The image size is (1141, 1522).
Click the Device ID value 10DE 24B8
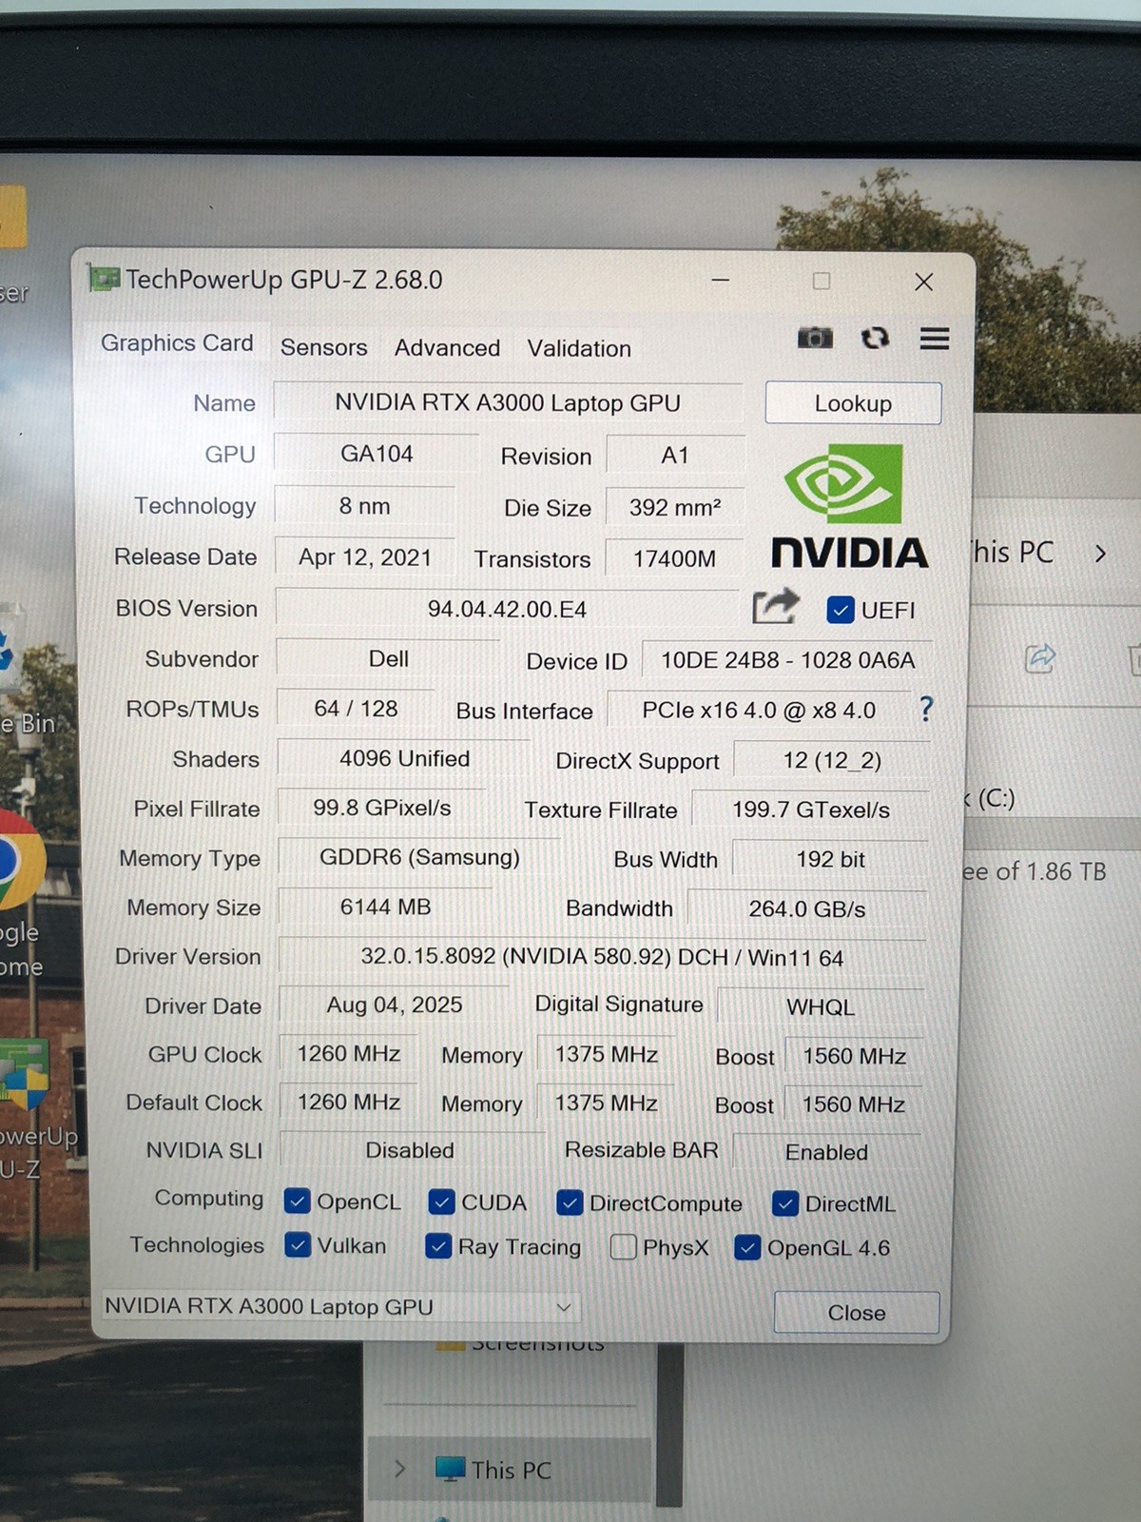[x=787, y=660]
